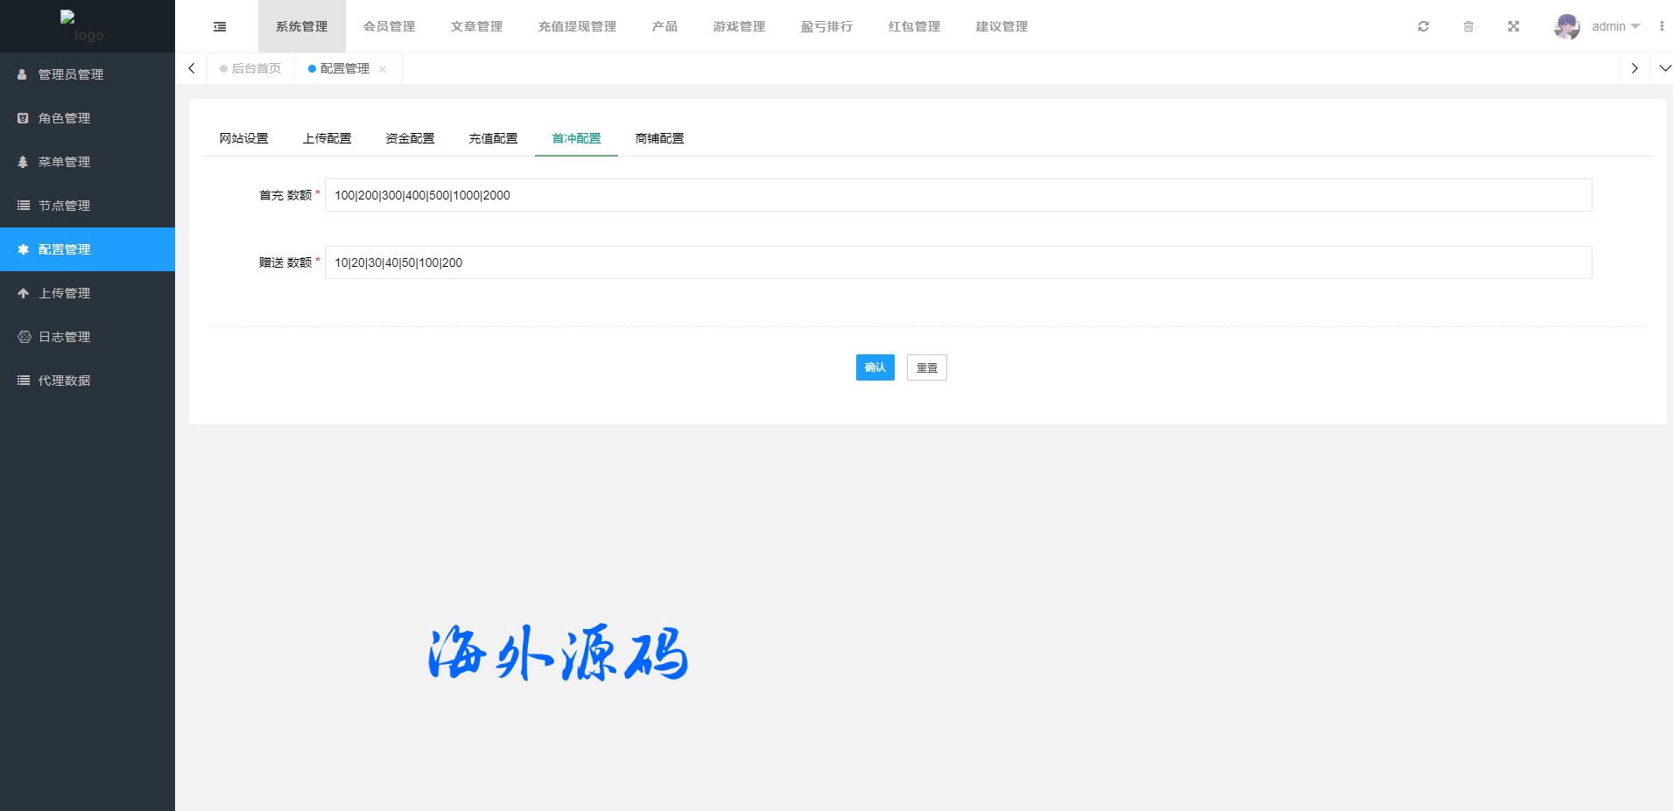This screenshot has height=811, width=1673.
Task: Switch to the 网站设置 tab
Action: (243, 138)
